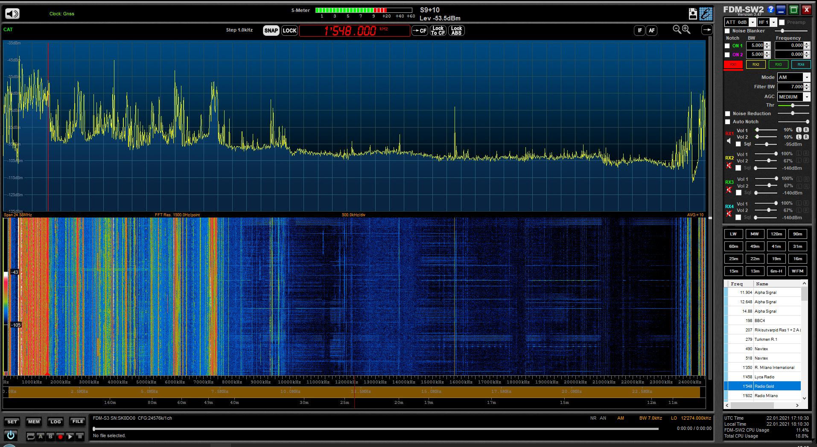Zoom out the spectrum with the minus magnifier

(677, 29)
